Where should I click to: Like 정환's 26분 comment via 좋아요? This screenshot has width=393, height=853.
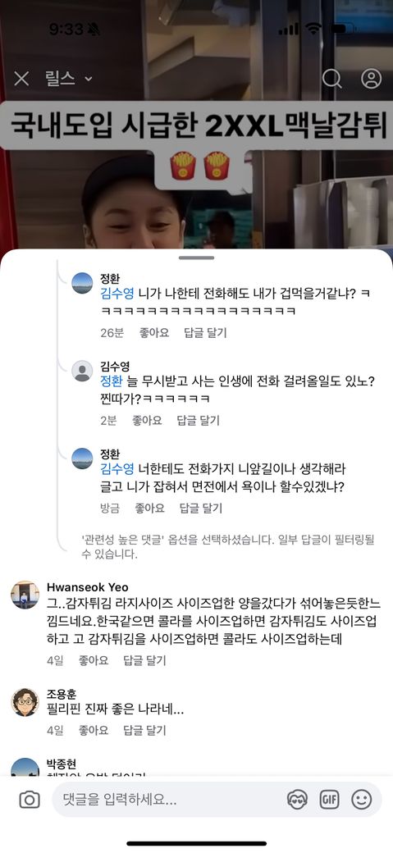pyautogui.click(x=154, y=332)
